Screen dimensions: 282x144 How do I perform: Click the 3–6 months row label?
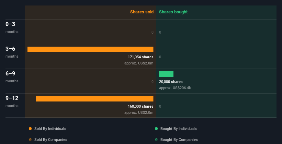pos(12,52)
